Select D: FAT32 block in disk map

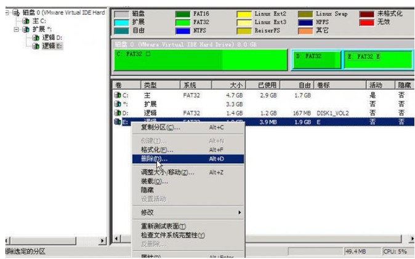pos(317,60)
